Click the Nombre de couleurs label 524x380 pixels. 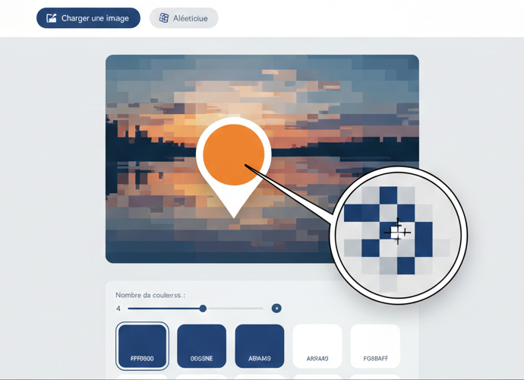(150, 295)
